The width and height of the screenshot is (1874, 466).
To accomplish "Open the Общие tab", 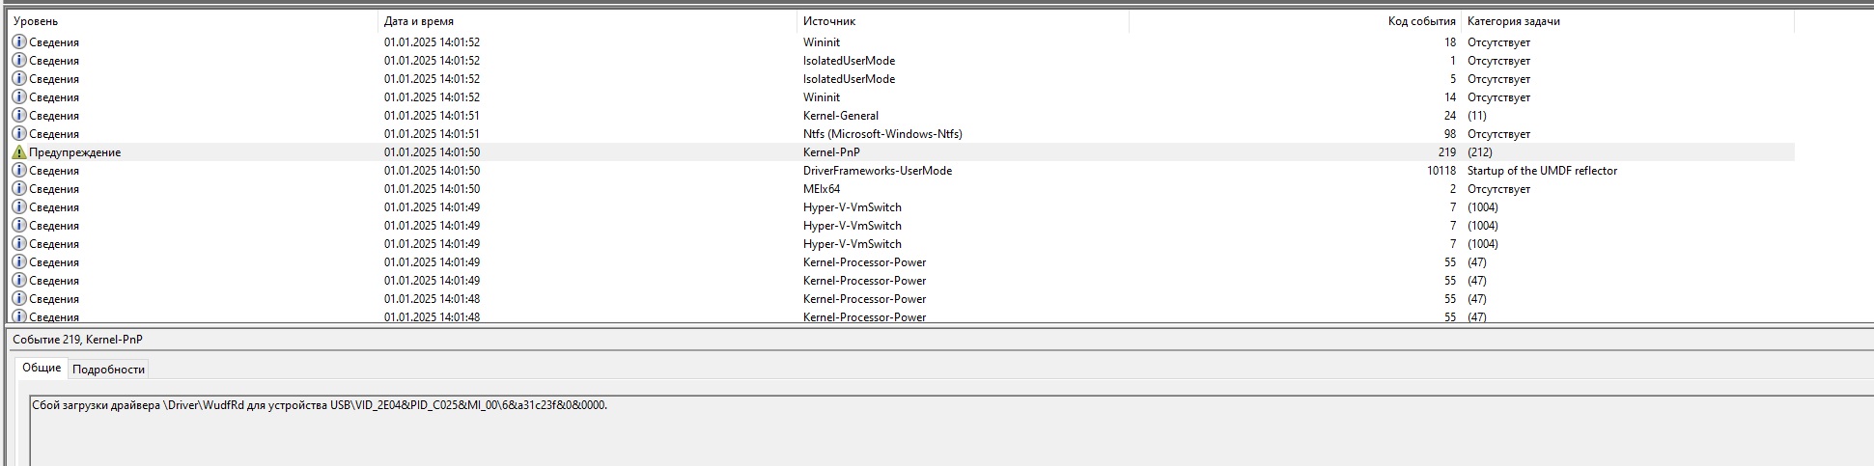I will tap(42, 369).
